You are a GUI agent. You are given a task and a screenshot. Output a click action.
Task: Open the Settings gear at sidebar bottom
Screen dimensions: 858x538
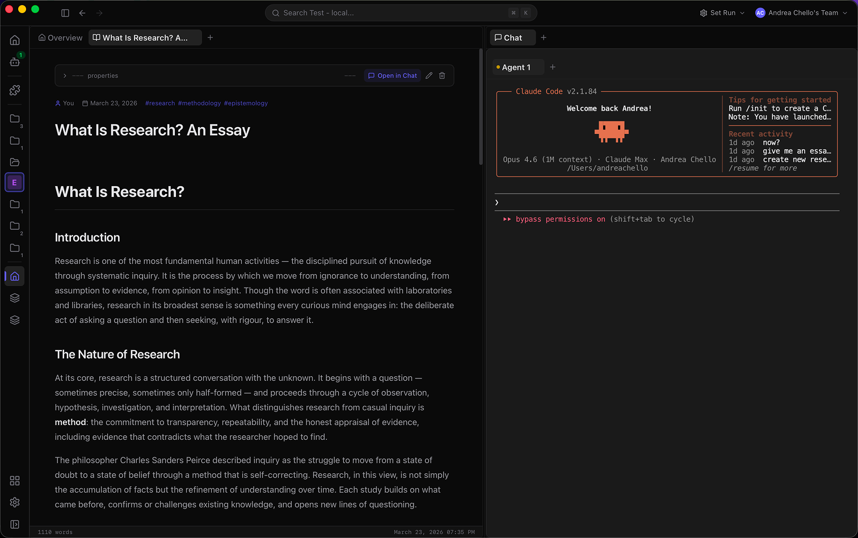pyautogui.click(x=14, y=502)
